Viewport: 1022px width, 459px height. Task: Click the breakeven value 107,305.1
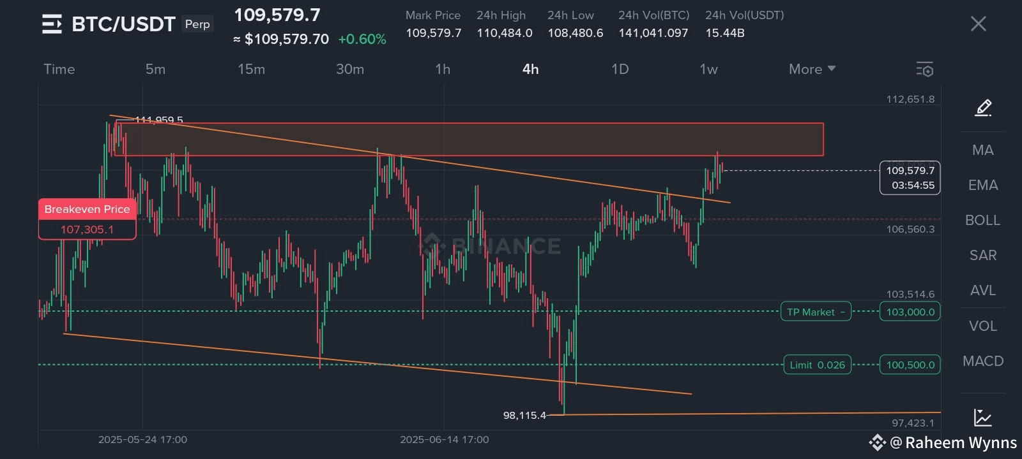[87, 229]
